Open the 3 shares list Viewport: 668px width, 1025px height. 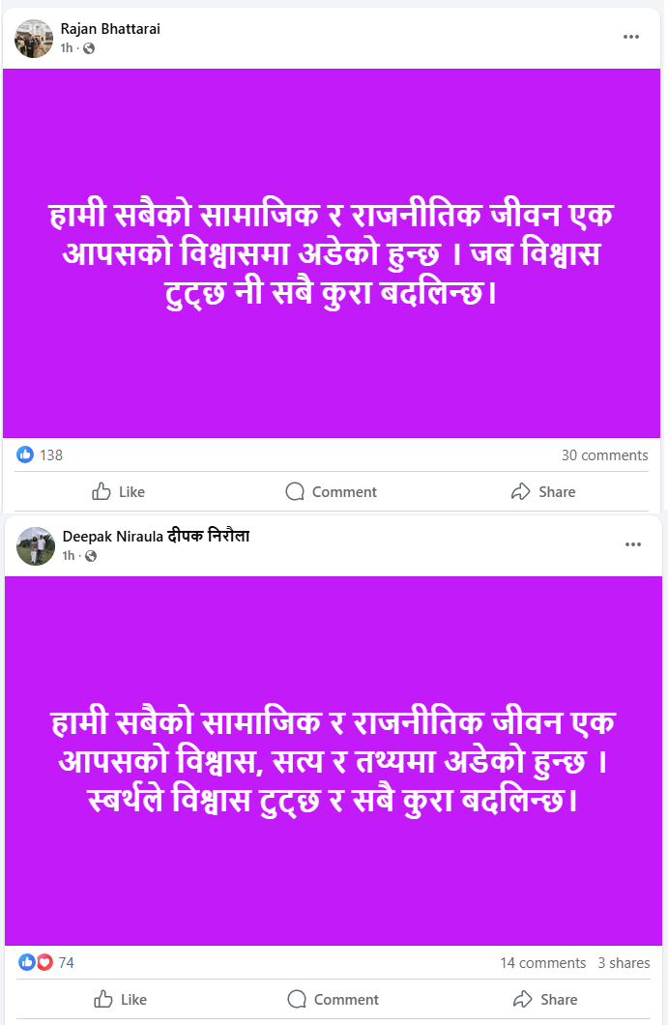(624, 963)
